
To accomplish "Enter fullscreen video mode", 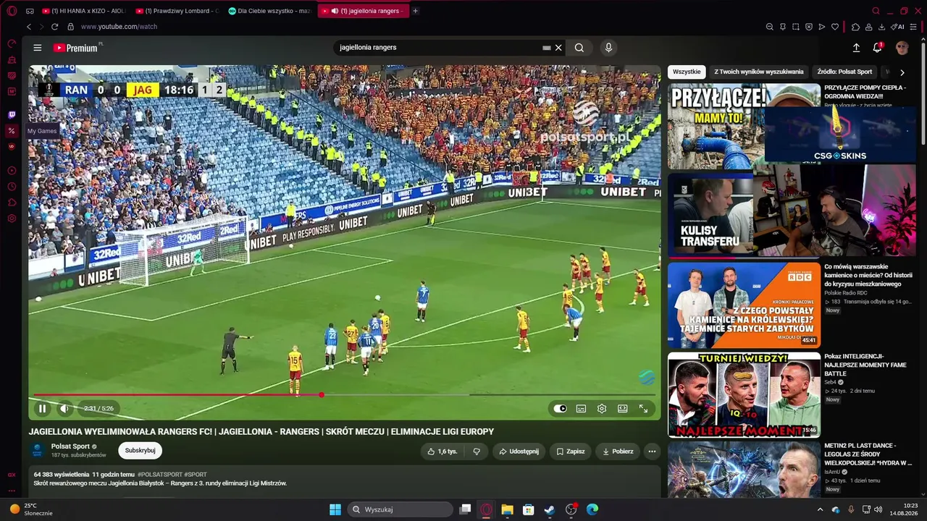I will (x=643, y=409).
